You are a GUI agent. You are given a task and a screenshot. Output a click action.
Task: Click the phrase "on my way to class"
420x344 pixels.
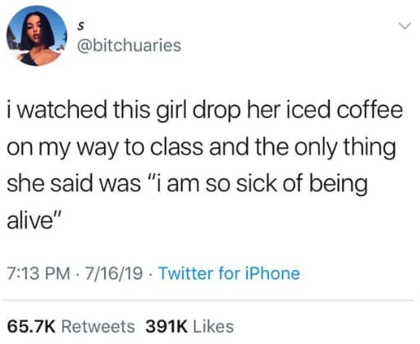coord(105,148)
